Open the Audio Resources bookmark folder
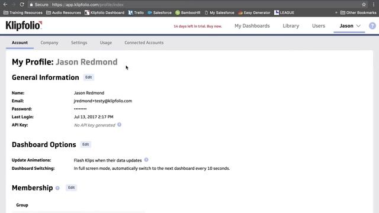The image size is (379, 213). pos(63,12)
